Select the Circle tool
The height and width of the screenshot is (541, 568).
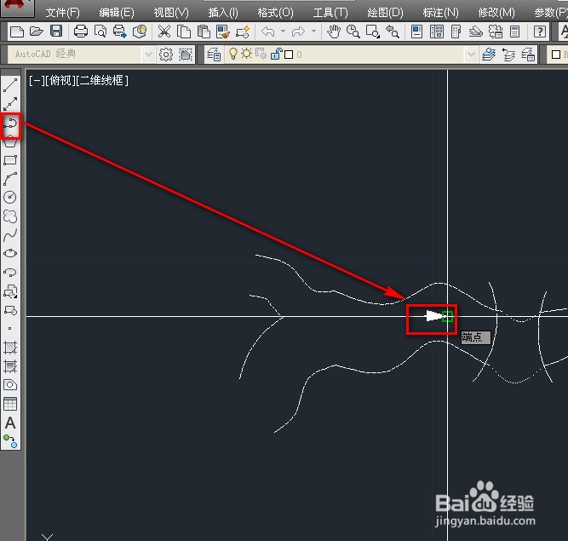(x=10, y=197)
